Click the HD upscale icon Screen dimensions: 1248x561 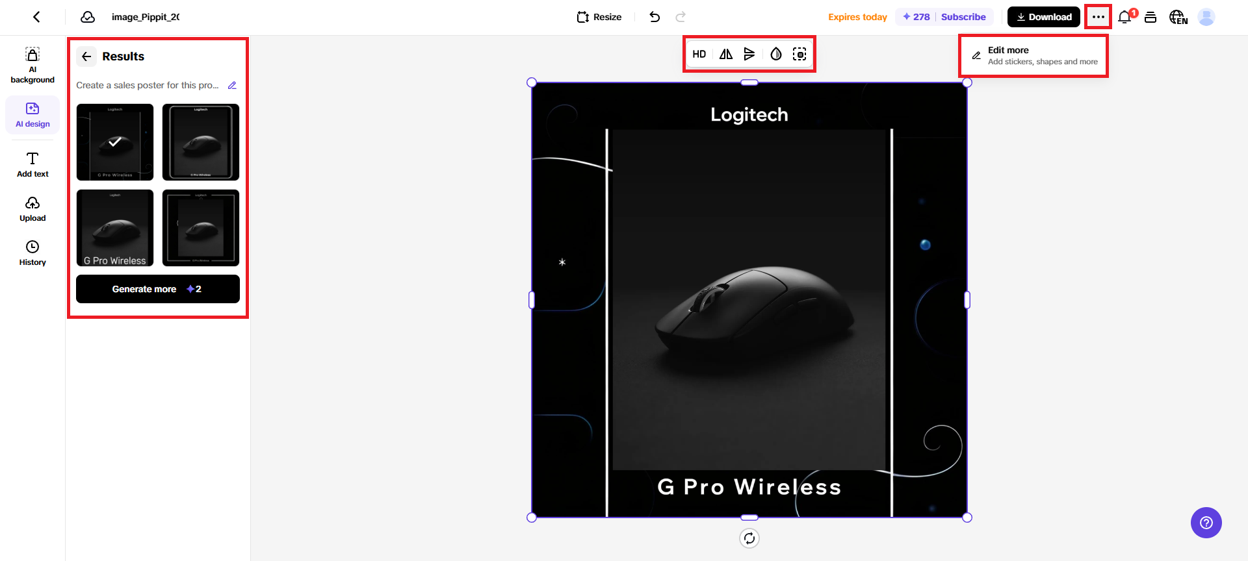click(x=699, y=55)
